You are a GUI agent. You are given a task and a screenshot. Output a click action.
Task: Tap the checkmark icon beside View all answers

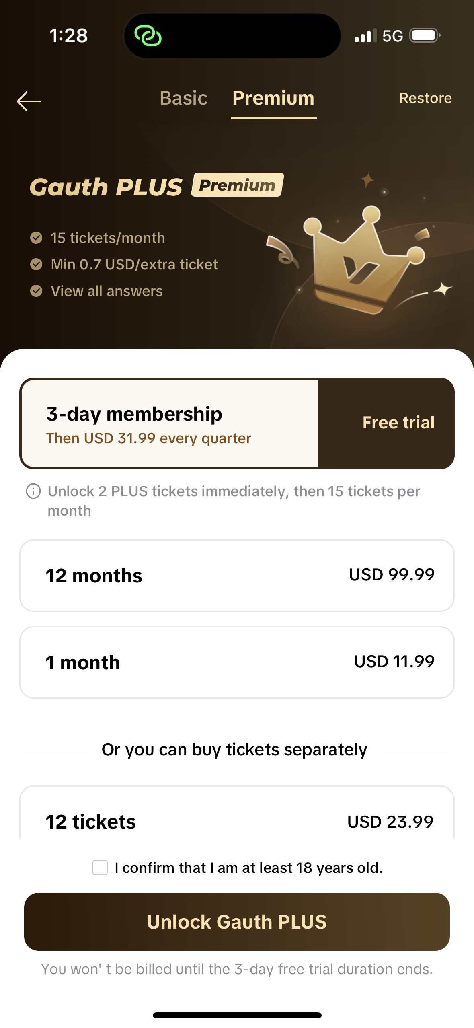(x=36, y=291)
